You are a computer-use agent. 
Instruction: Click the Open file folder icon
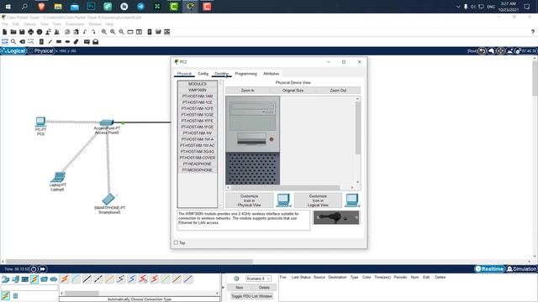[x=13, y=32]
